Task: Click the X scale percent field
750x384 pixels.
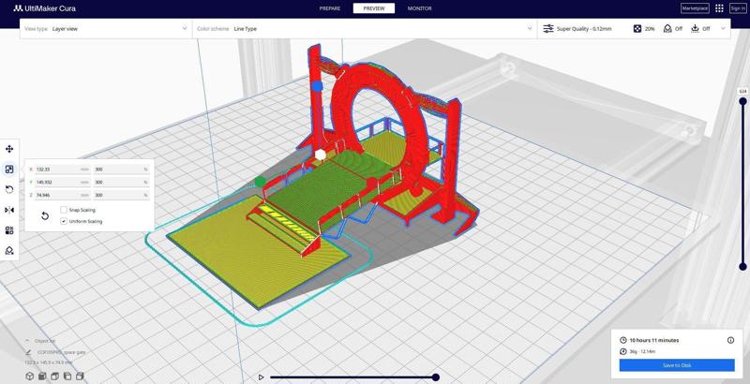Action: [121, 170]
